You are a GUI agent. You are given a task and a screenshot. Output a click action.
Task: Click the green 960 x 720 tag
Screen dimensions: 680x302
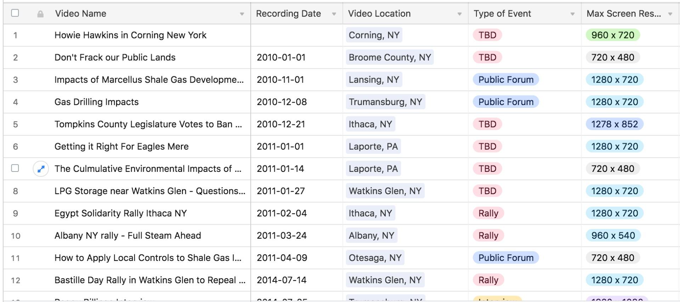point(612,35)
